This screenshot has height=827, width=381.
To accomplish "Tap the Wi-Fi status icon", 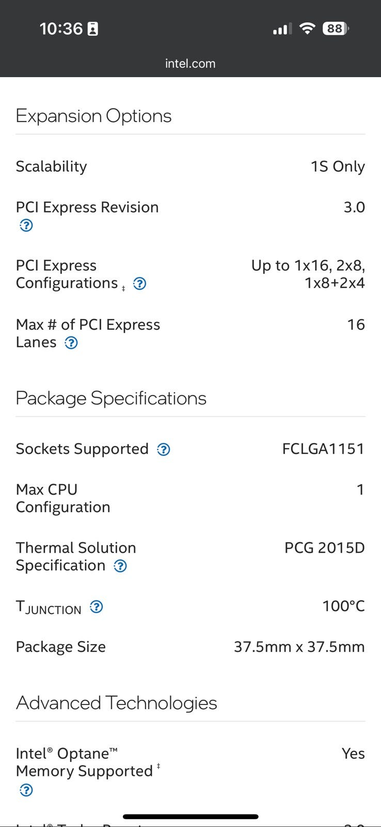I will 307,29.
